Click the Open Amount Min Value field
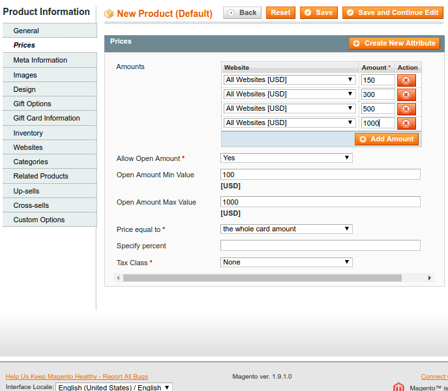The width and height of the screenshot is (448, 391). tap(320, 175)
